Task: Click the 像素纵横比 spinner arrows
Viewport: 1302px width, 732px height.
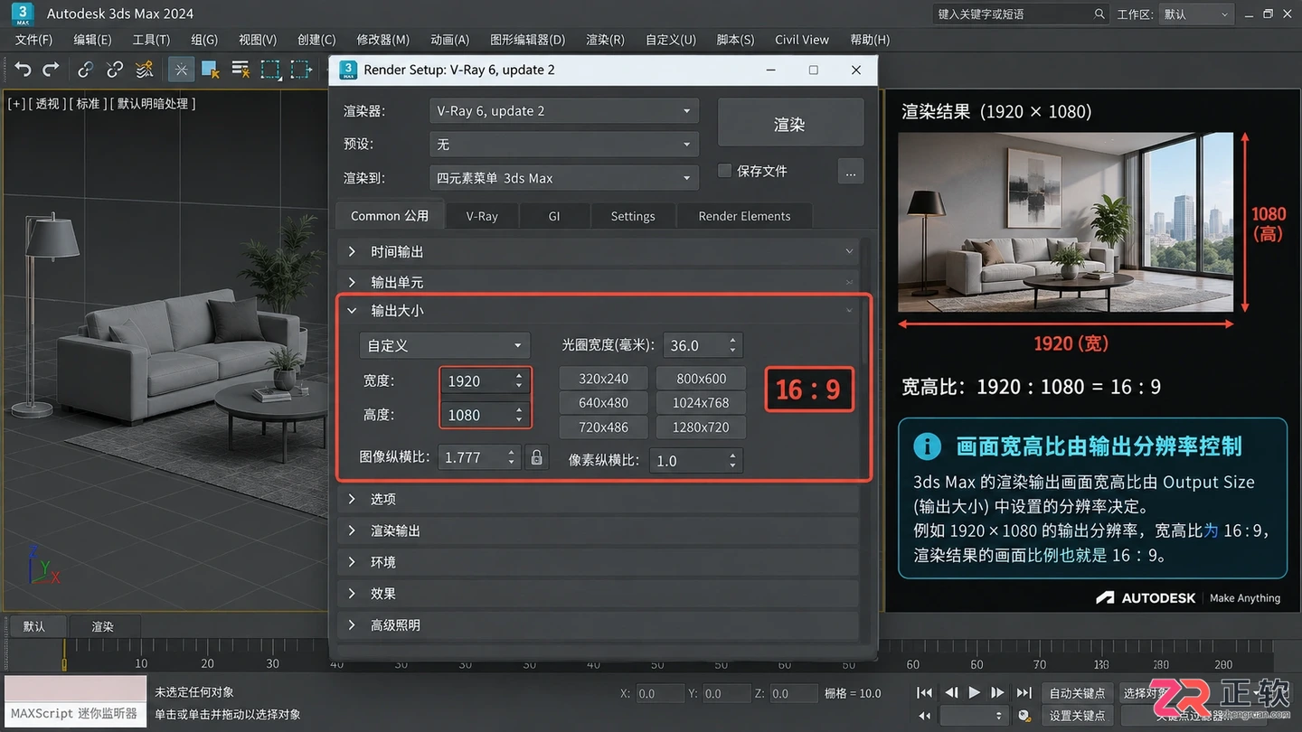Action: pyautogui.click(x=732, y=460)
